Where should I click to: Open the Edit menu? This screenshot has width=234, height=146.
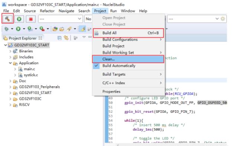pyautogui.click(x=16, y=11)
